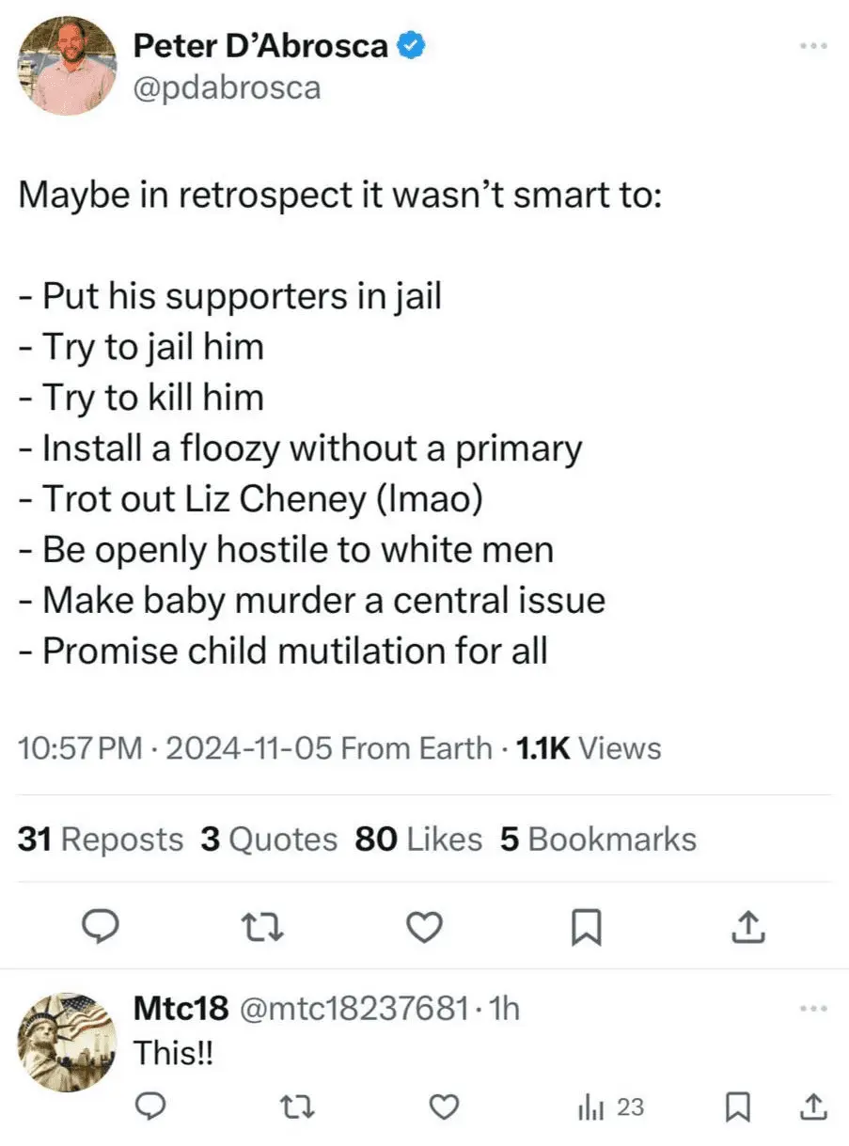View the 3 Quotes list
This screenshot has height=1146, width=849.
(269, 839)
